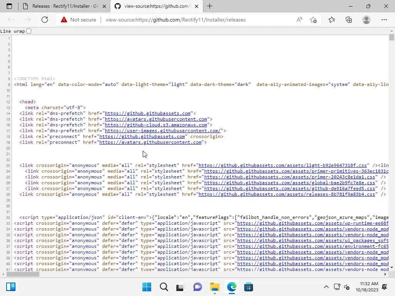Open the notification center icon
The width and height of the screenshot is (395, 296).
tap(385, 287)
